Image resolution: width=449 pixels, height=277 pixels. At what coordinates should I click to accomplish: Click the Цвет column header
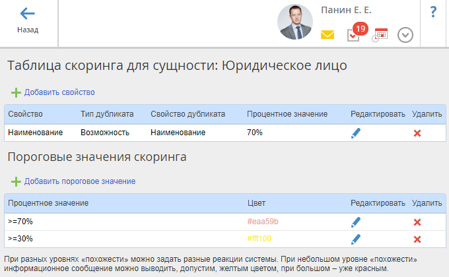pos(256,203)
